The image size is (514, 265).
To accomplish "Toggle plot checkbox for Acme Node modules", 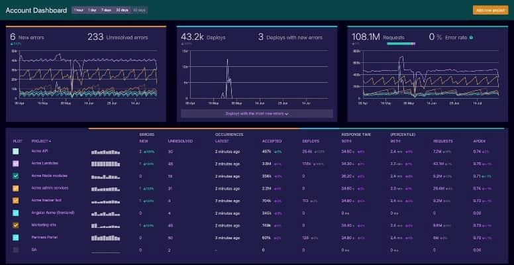I will click(16, 176).
